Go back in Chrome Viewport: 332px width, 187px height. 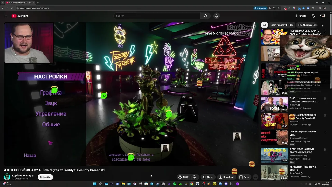click(3, 8)
